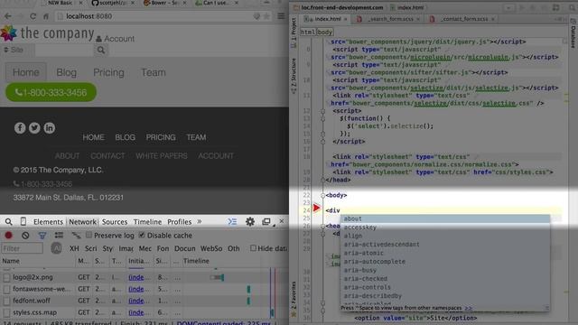Open the Network tab
Image resolution: width=578 pixels, height=325 pixels.
pos(82,222)
